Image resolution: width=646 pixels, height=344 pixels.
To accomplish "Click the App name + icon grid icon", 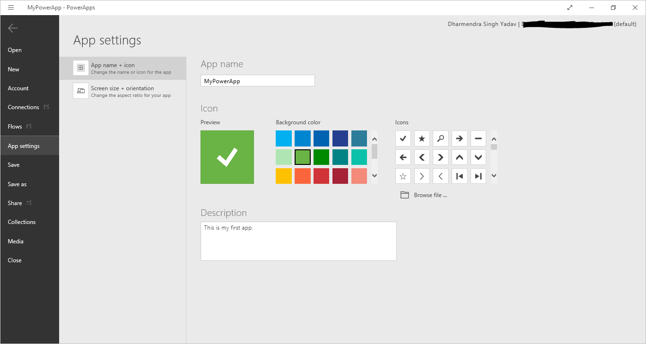I will (x=81, y=68).
